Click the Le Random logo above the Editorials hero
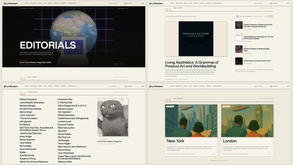The width and height of the screenshot is (293, 165). pyautogui.click(x=11, y=3)
